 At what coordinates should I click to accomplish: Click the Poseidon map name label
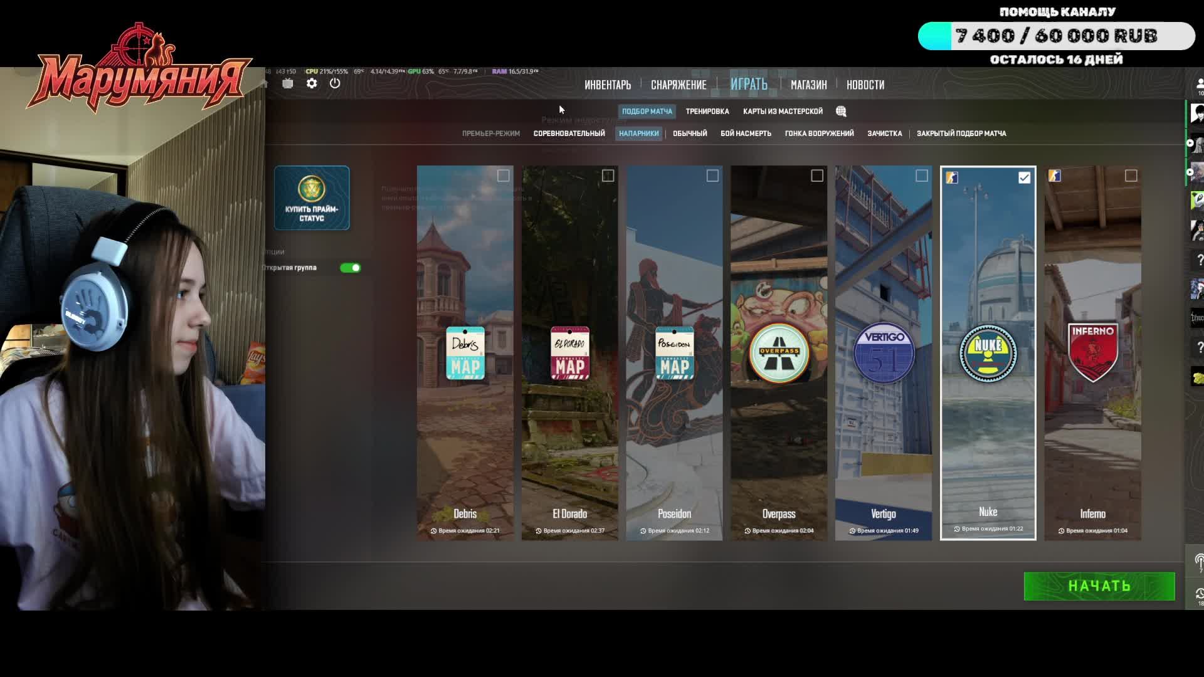point(674,514)
